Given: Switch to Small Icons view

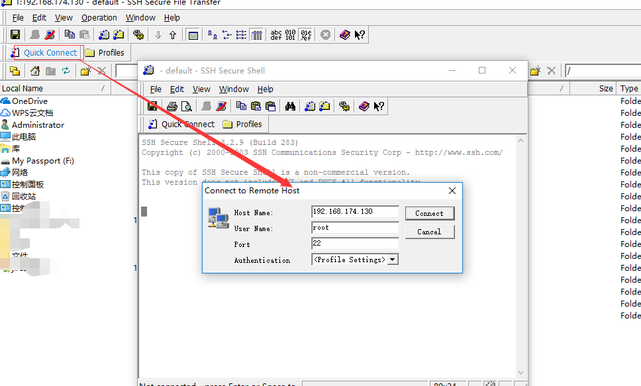Looking at the screenshot, I should point(227,34).
